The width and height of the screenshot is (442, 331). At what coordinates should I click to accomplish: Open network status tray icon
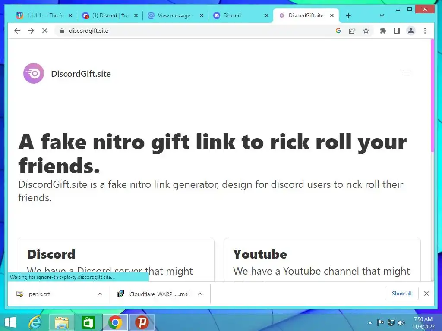coord(391,322)
